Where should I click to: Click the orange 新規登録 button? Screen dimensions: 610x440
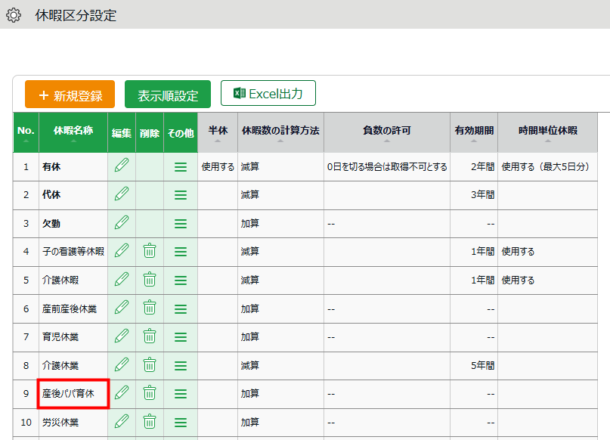click(x=70, y=95)
